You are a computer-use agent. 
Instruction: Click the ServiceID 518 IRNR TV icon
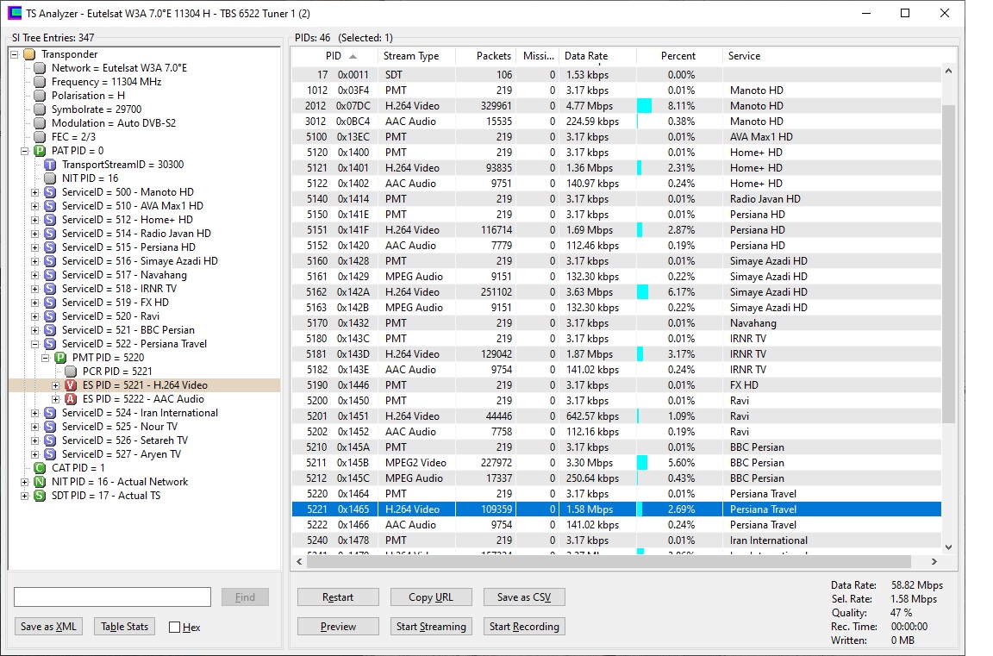pos(50,289)
